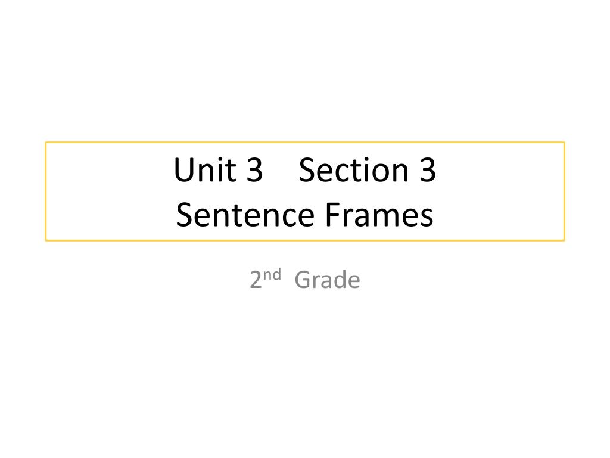Viewport: 610px width, 458px height.
Task: Select the yellow bottom border of title box
Action: (305, 240)
